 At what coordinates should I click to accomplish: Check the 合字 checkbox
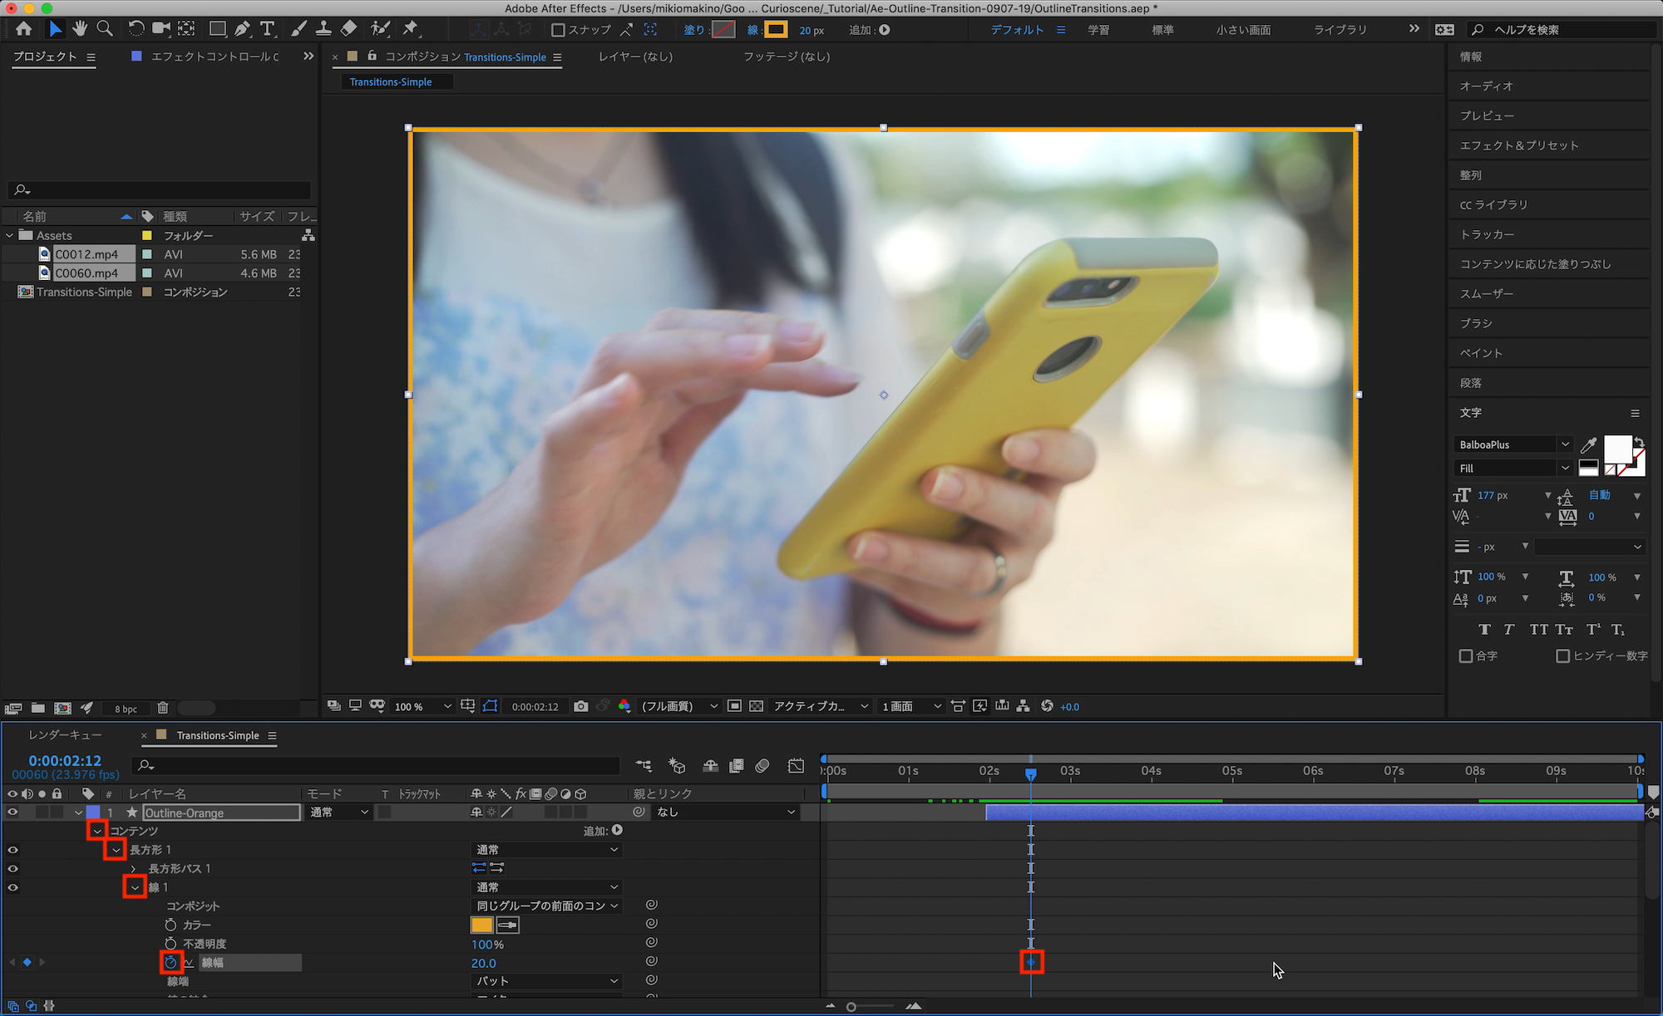coord(1466,655)
